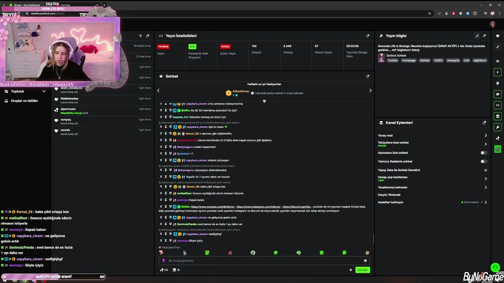
Task: Click the purple identity badge in message box
Action: 163,261
